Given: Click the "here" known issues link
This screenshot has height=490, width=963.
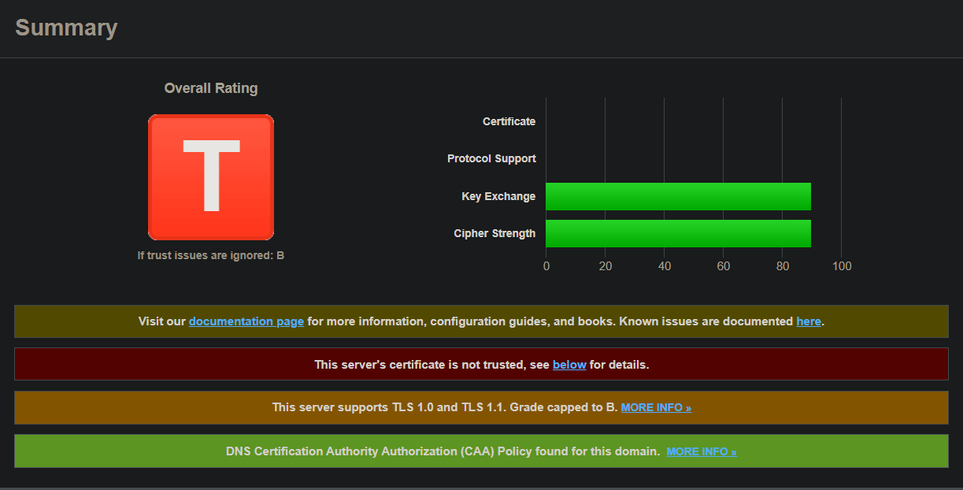Looking at the screenshot, I should pos(809,321).
